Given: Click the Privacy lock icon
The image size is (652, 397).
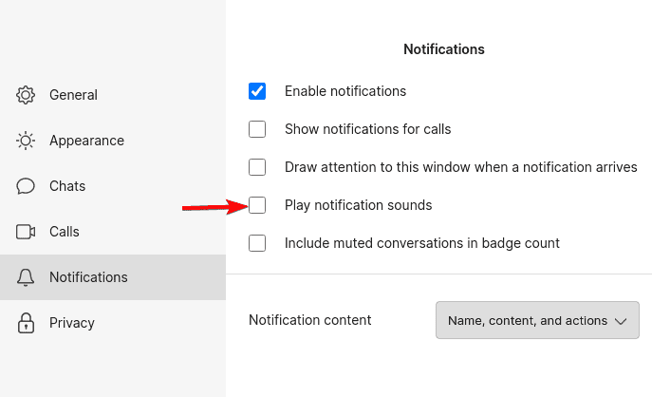Looking at the screenshot, I should coord(26,323).
